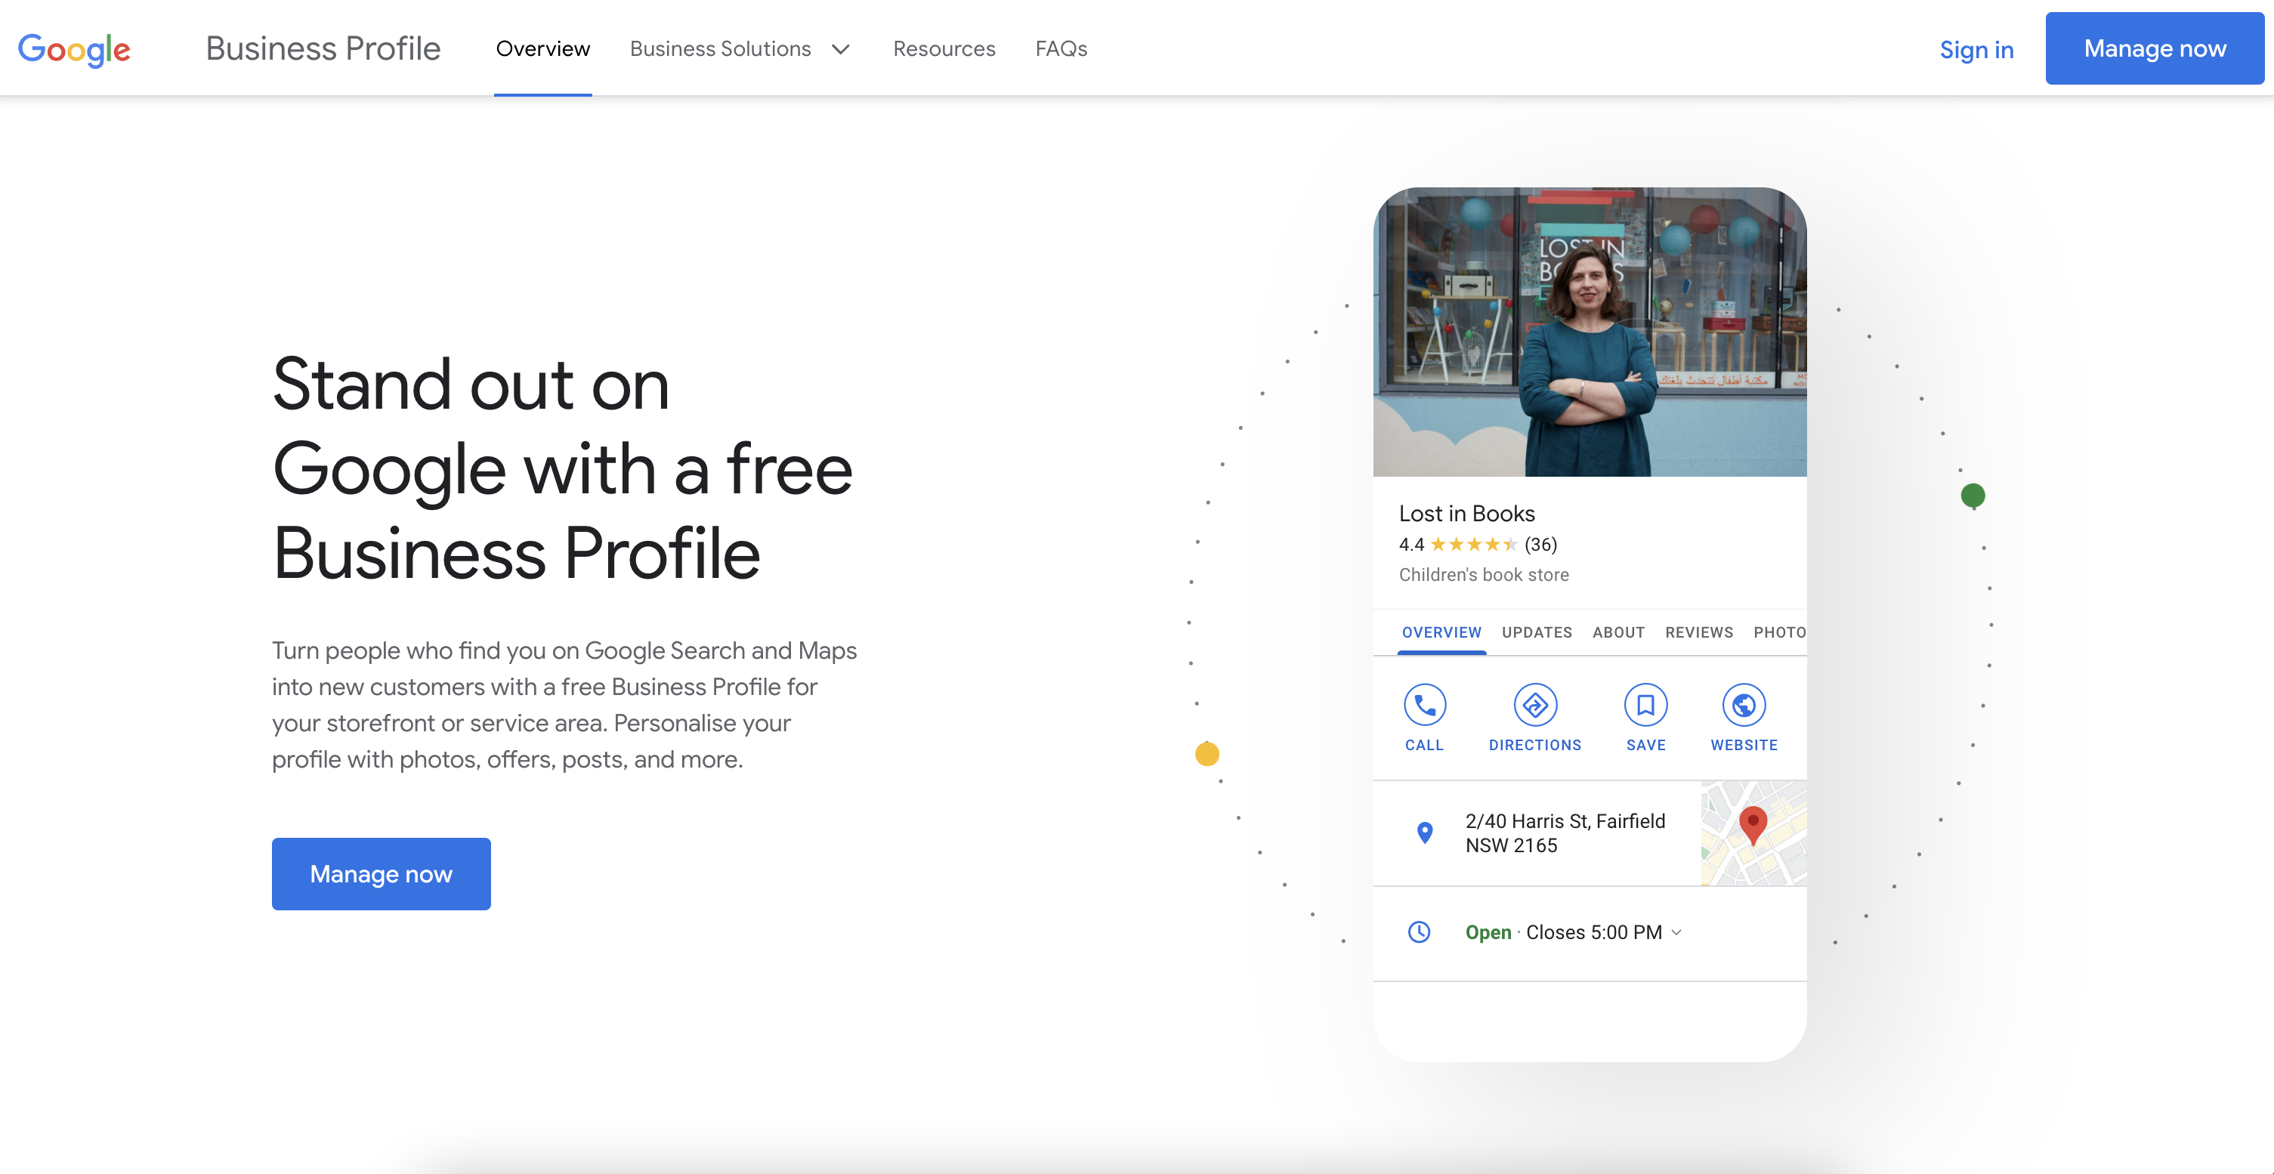This screenshot has height=1174, width=2274.
Task: Click the blue Manage now button
Action: [x=381, y=874]
